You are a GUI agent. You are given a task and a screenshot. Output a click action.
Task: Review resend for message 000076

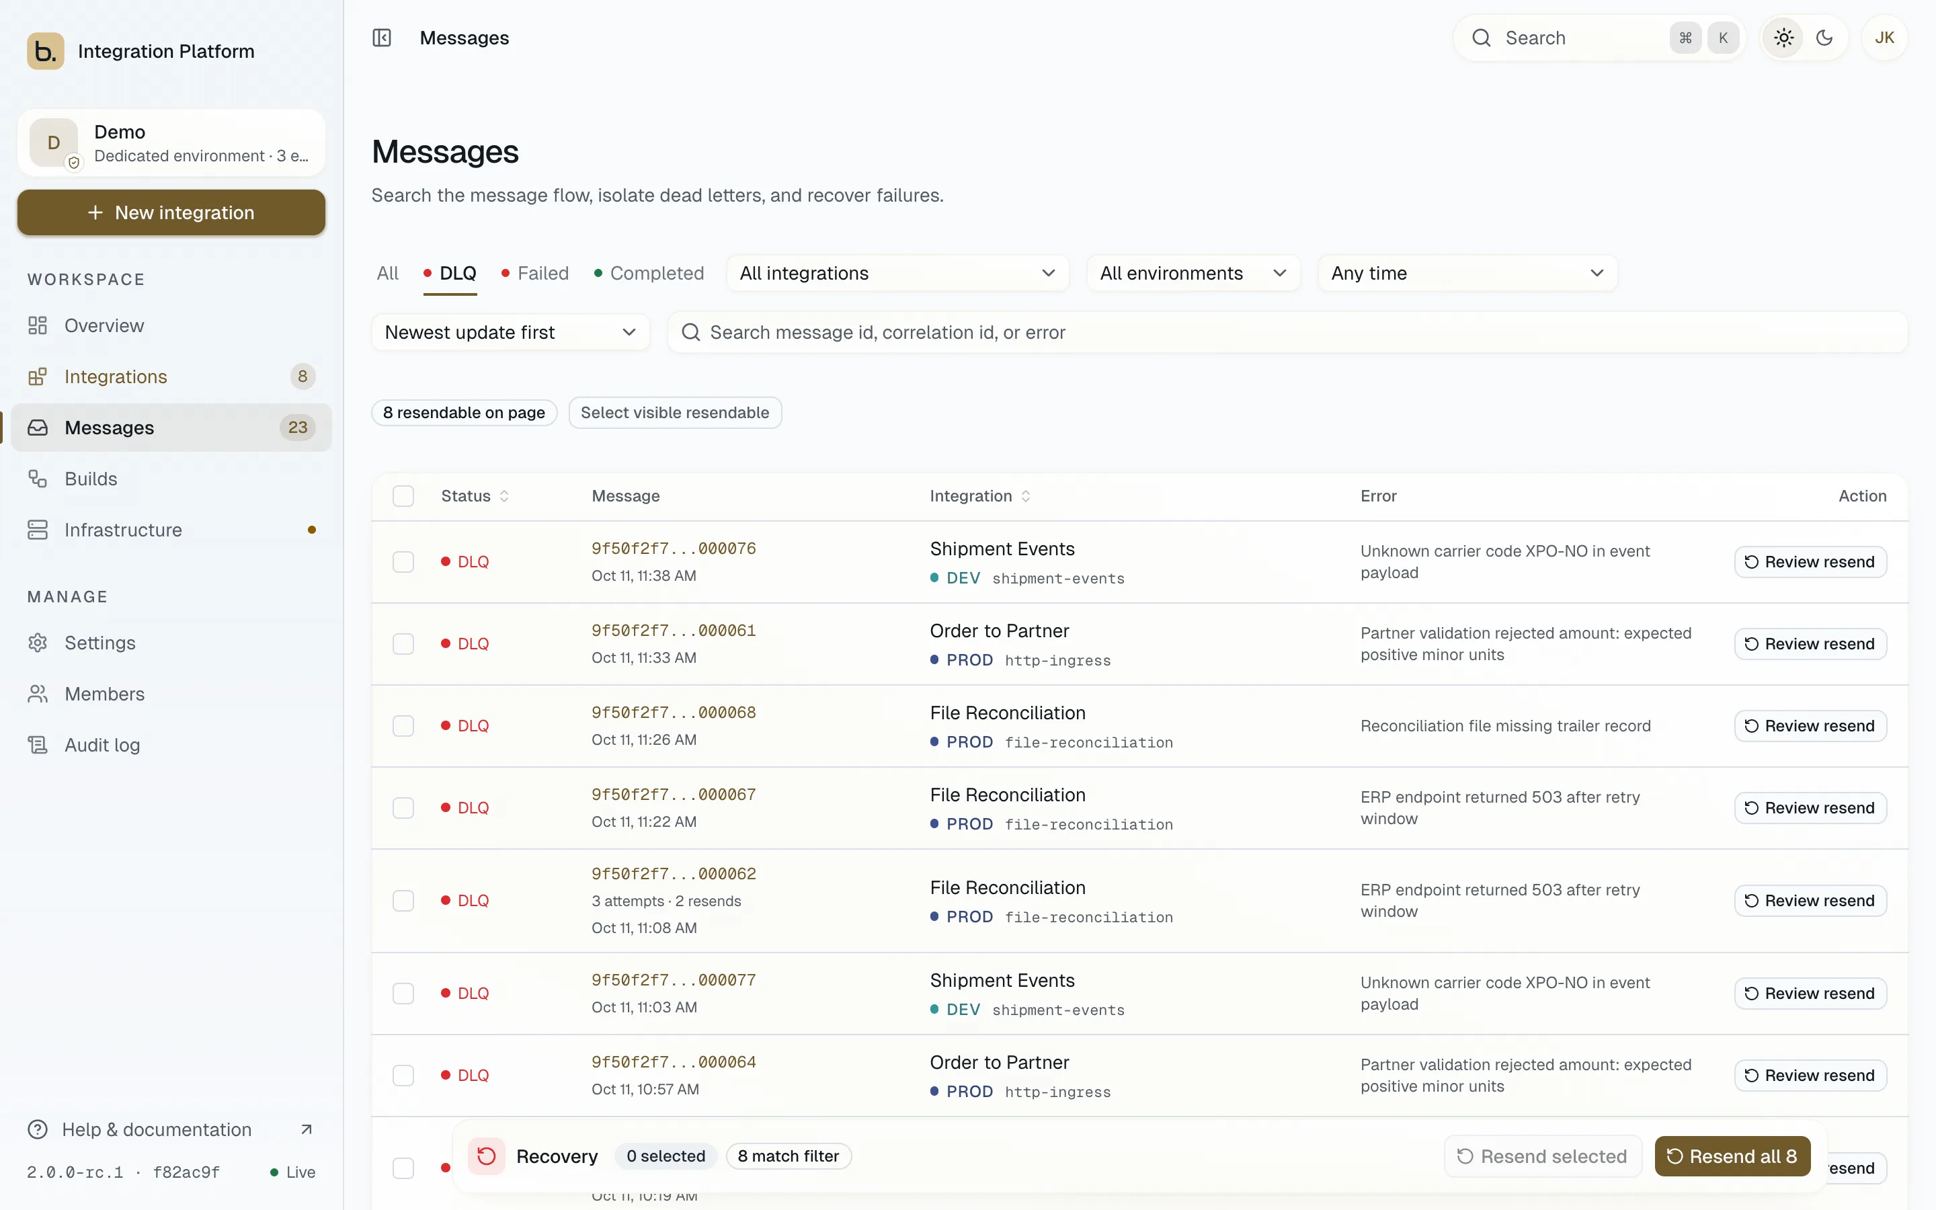pyautogui.click(x=1810, y=562)
